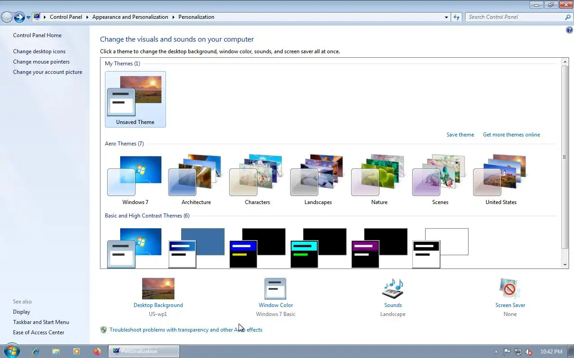Select the high contrast theme with cyan title bar
Image resolution: width=574 pixels, height=358 pixels.
[318, 248]
